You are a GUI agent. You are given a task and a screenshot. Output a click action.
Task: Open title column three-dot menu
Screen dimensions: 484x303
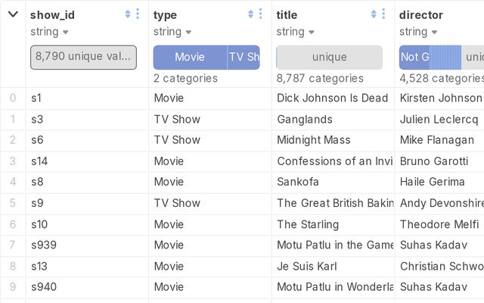point(383,14)
